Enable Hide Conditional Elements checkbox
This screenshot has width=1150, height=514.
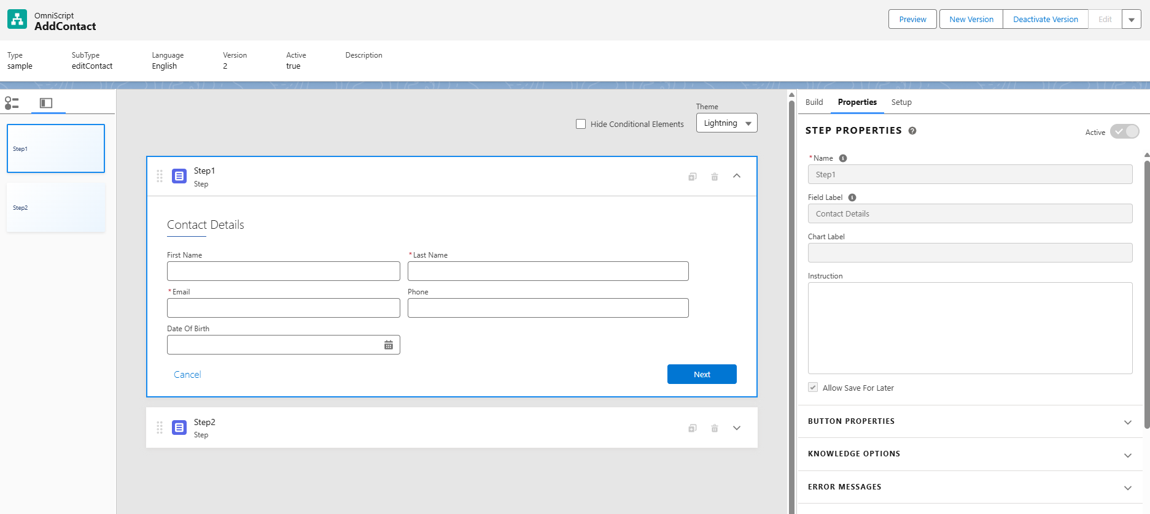click(x=581, y=124)
